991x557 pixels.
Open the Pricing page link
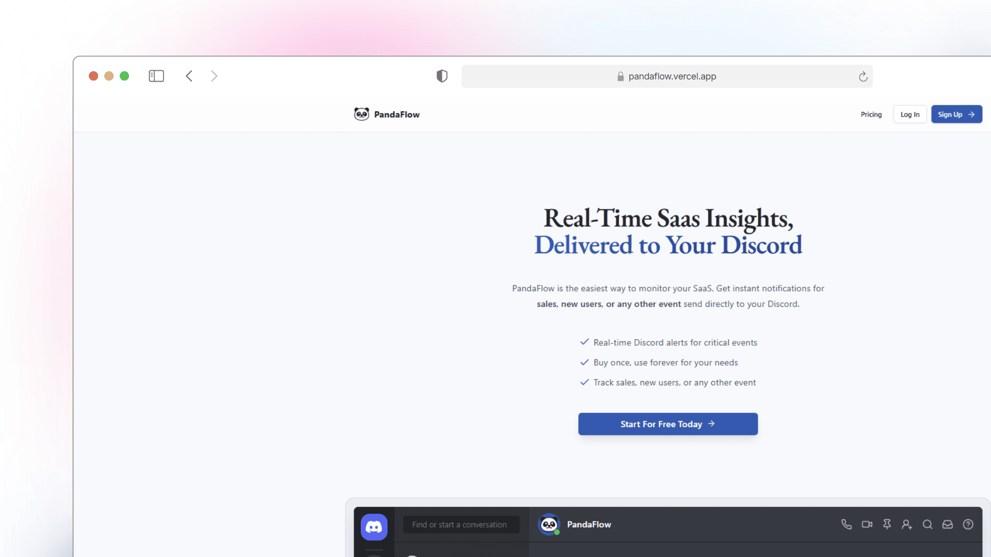point(871,114)
